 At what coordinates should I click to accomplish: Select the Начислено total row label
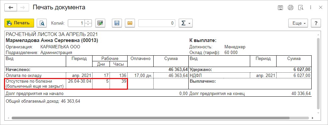point(18,69)
